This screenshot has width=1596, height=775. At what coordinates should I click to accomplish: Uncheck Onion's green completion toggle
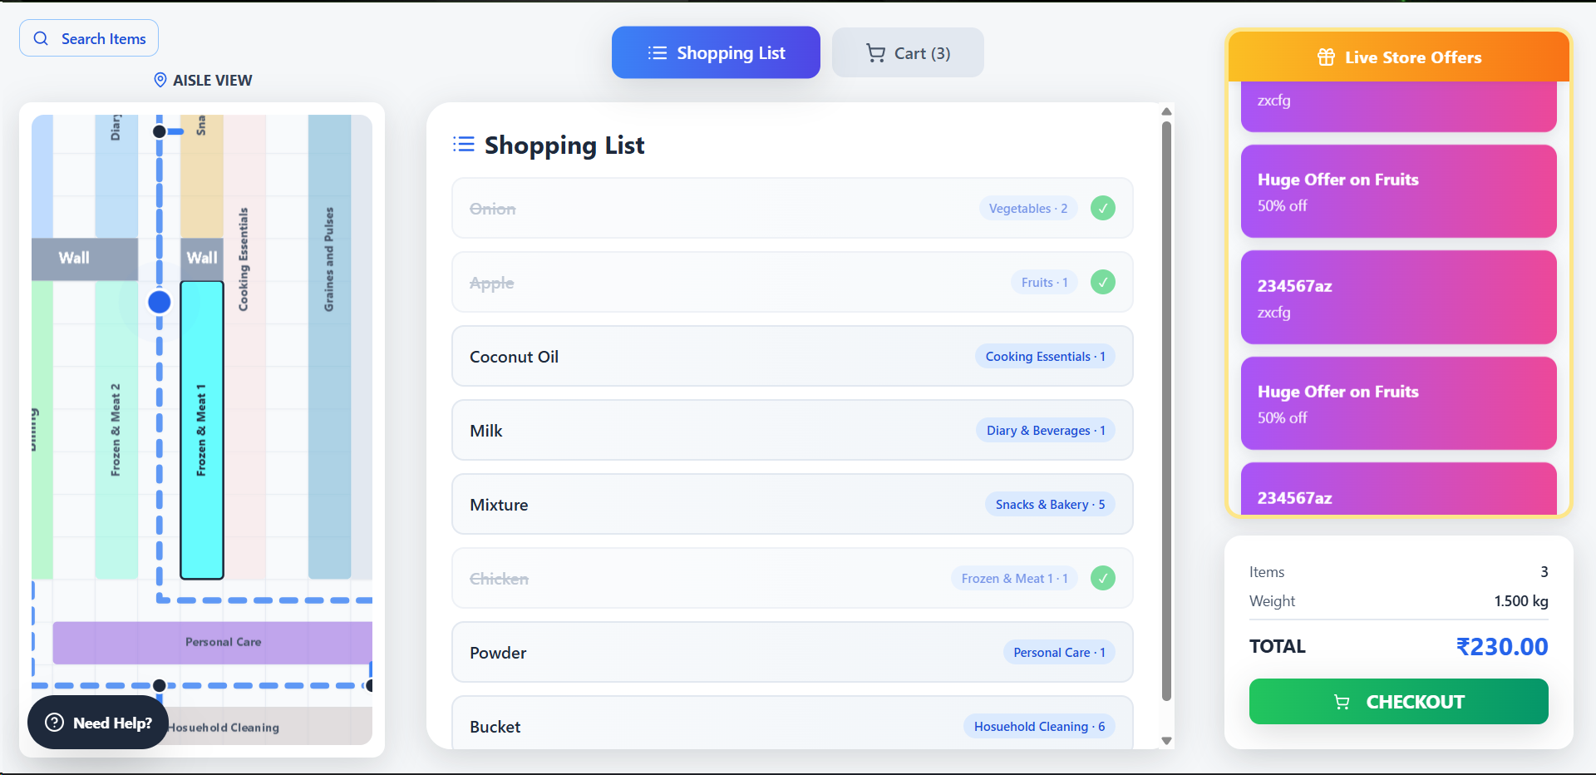(x=1103, y=208)
